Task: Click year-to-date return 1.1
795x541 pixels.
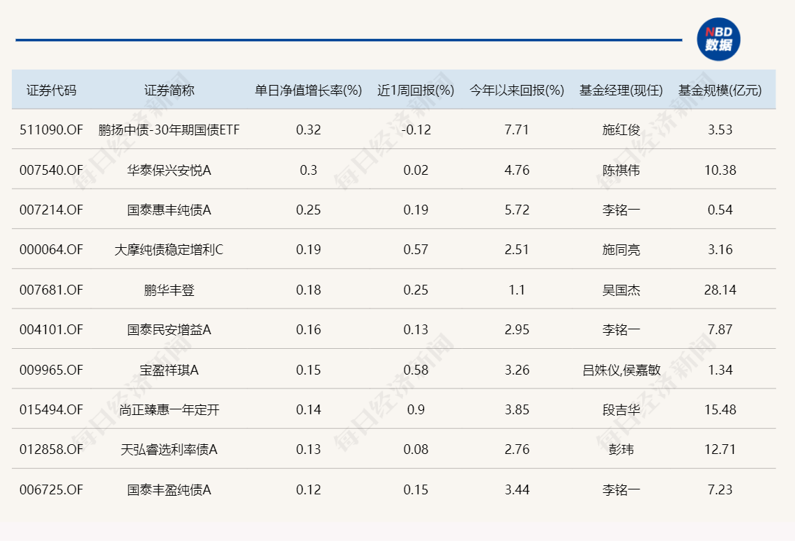Action: pyautogui.click(x=517, y=290)
